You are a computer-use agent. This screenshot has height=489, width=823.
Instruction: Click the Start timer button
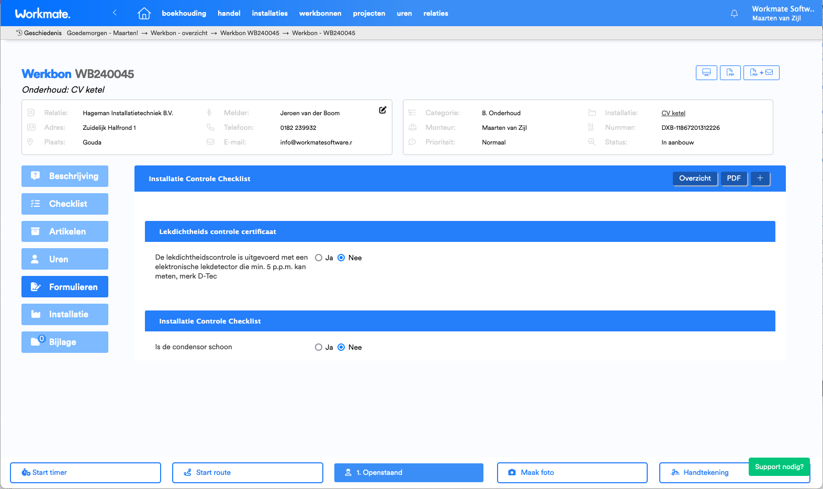tap(85, 472)
